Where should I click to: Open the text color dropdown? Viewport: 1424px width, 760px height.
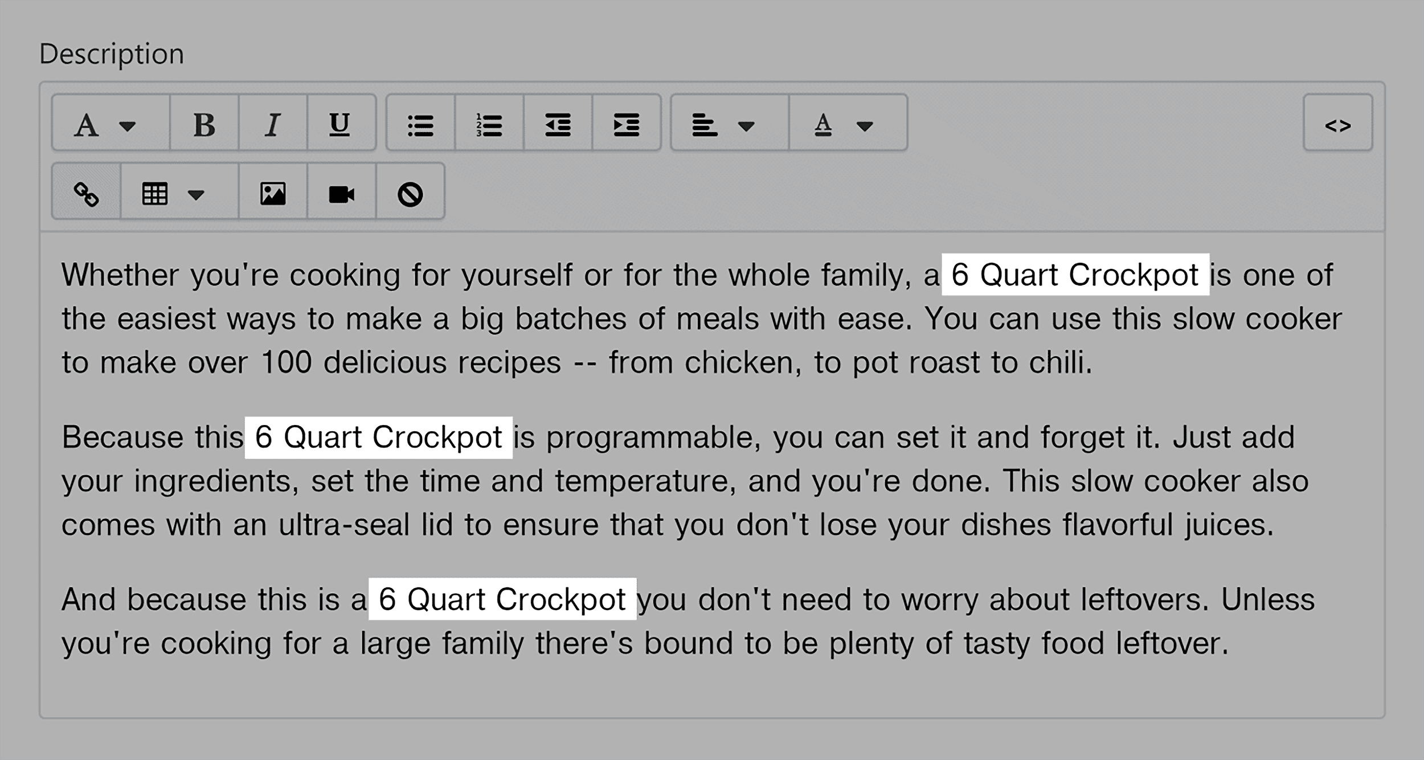(x=848, y=123)
